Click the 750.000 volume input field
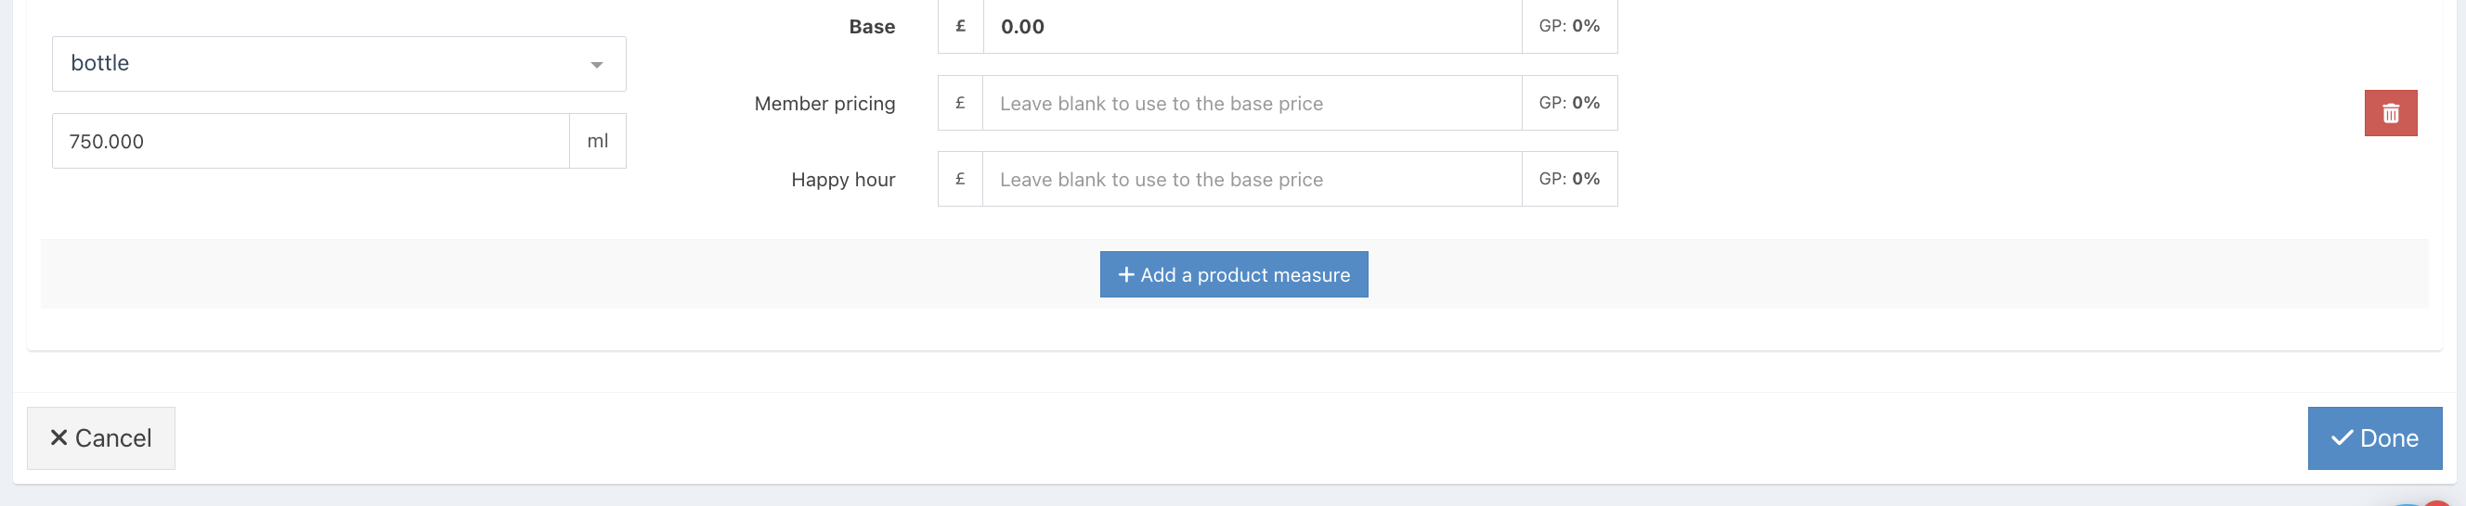Screen dimensions: 2466x506 coord(310,141)
